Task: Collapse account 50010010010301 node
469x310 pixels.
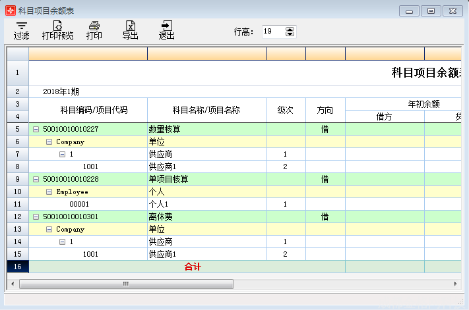Action: pyautogui.click(x=36, y=217)
